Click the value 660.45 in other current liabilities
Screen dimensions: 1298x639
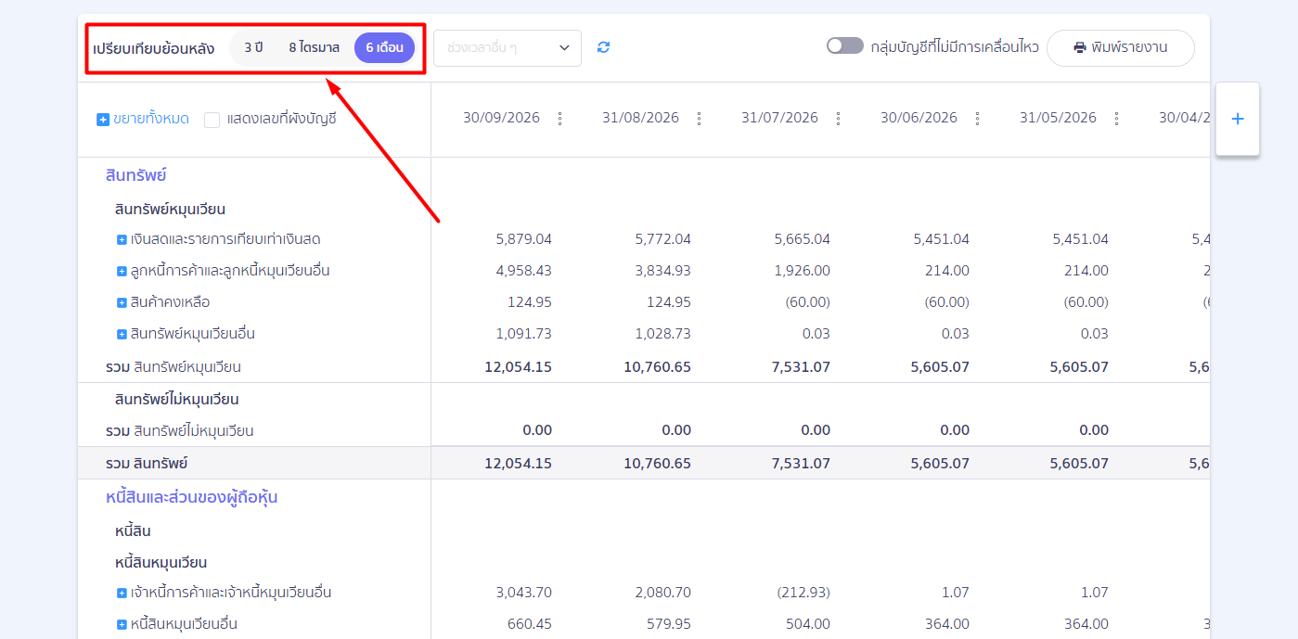point(530,624)
